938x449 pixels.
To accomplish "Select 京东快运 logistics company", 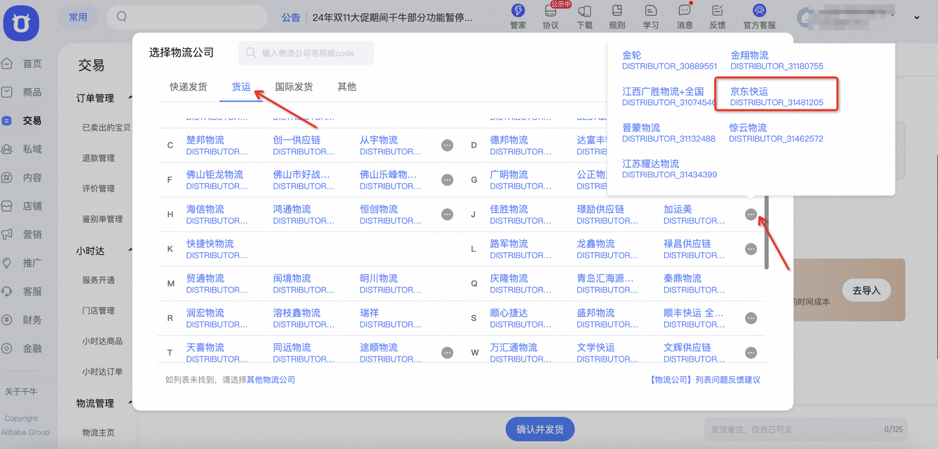I will coord(776,96).
